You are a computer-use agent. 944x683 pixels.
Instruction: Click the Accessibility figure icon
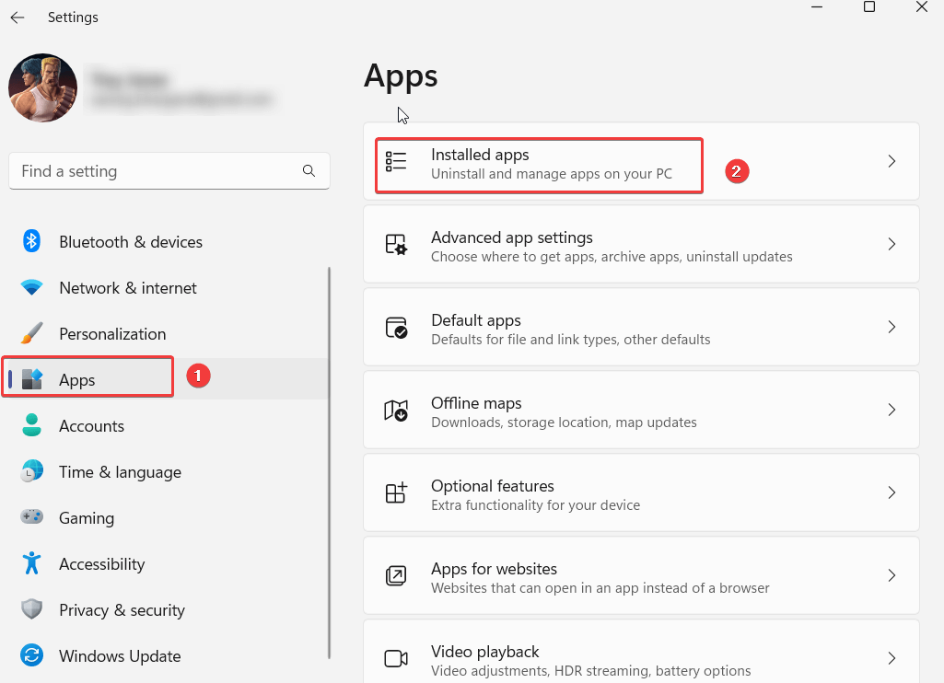point(31,563)
